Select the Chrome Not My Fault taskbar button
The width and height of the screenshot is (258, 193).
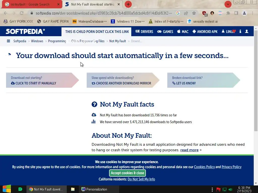47,189
